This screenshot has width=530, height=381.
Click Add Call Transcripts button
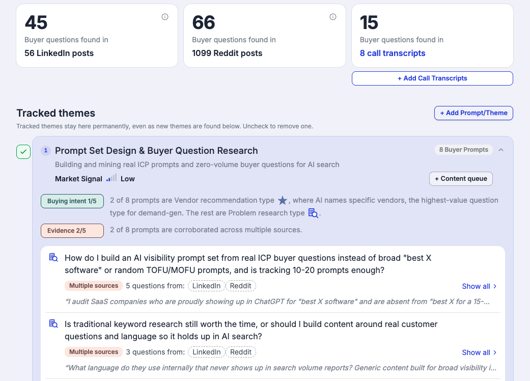pyautogui.click(x=432, y=78)
